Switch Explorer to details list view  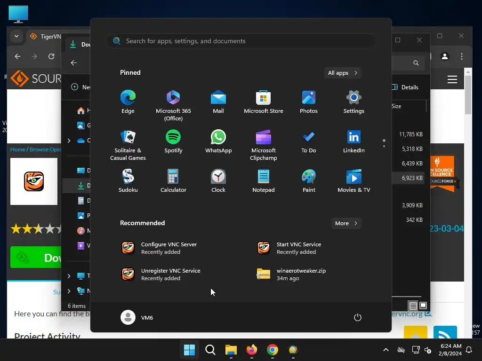coord(413,306)
